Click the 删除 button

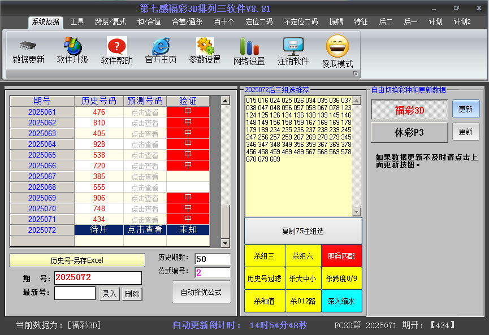tap(132, 294)
